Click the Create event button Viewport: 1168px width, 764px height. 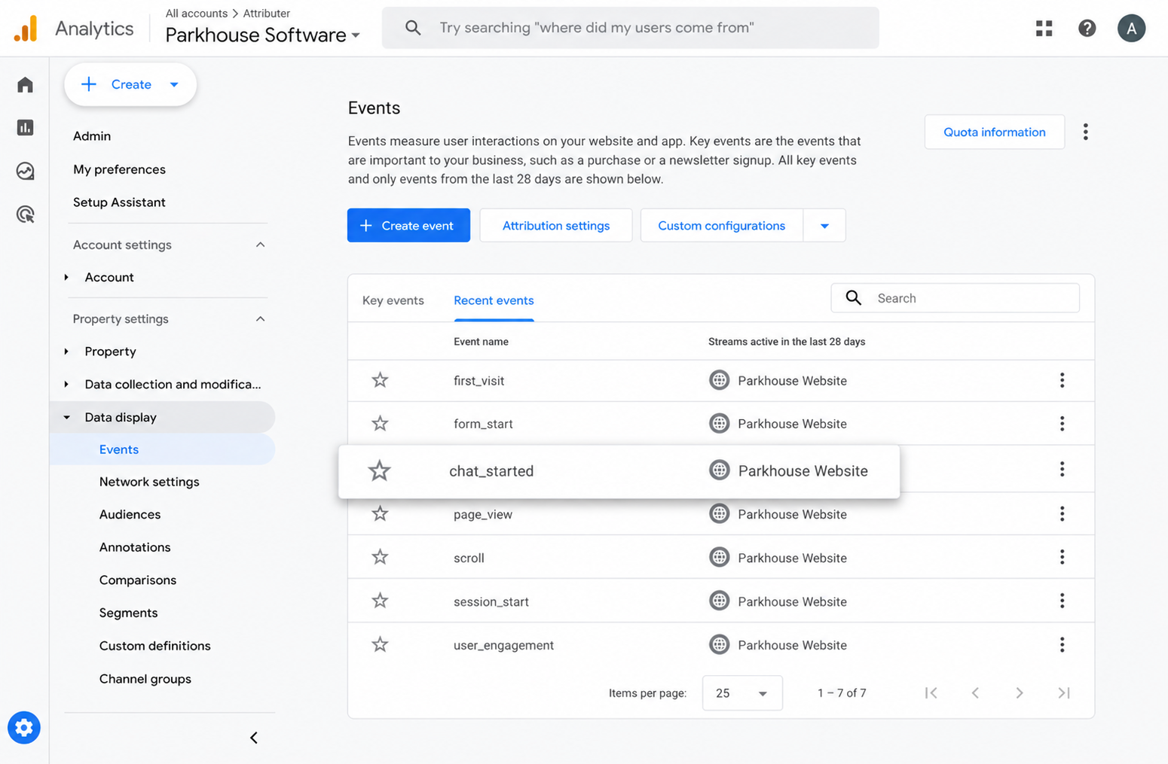point(408,226)
